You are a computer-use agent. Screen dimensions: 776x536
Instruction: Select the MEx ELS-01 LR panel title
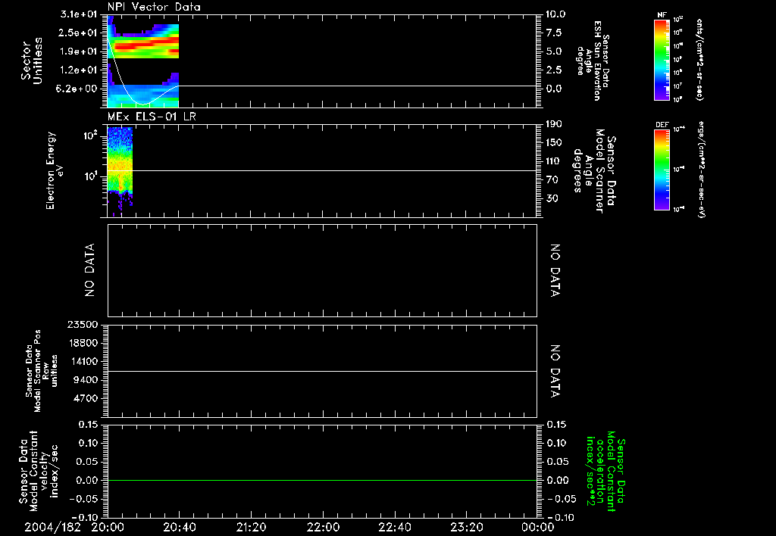click(x=152, y=117)
